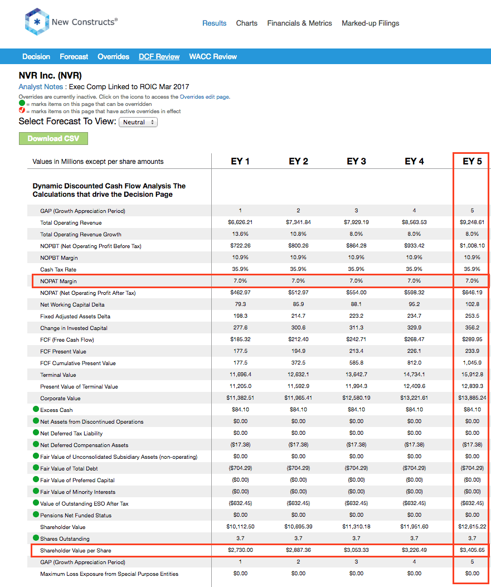Open the Overrides sub-tab
This screenshot has width=491, height=587.
113,56
